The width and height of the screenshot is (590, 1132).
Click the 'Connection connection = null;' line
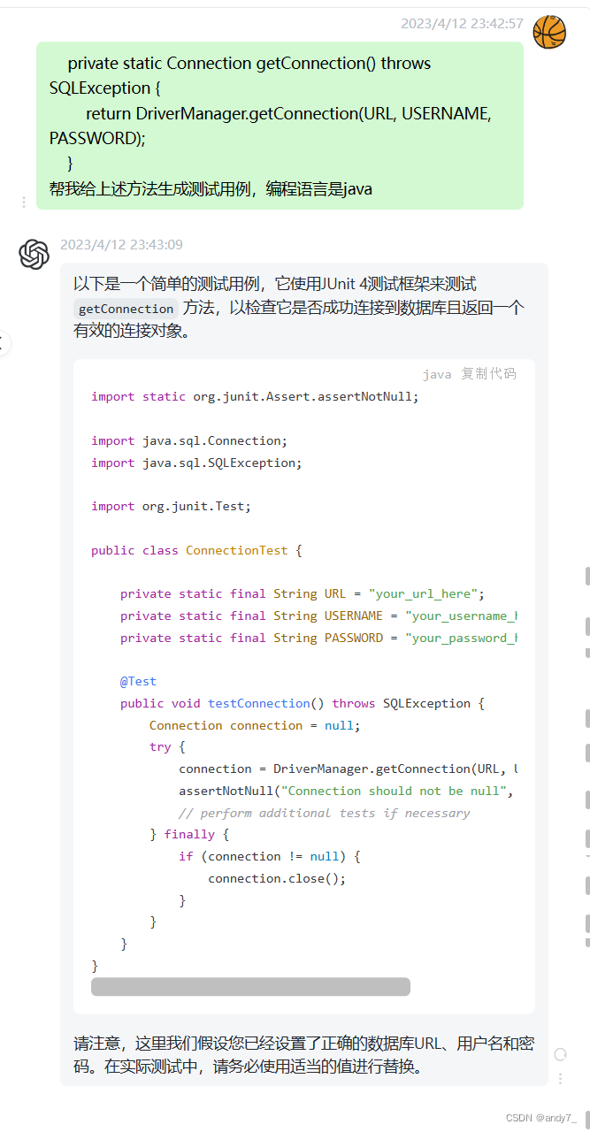pos(255,725)
